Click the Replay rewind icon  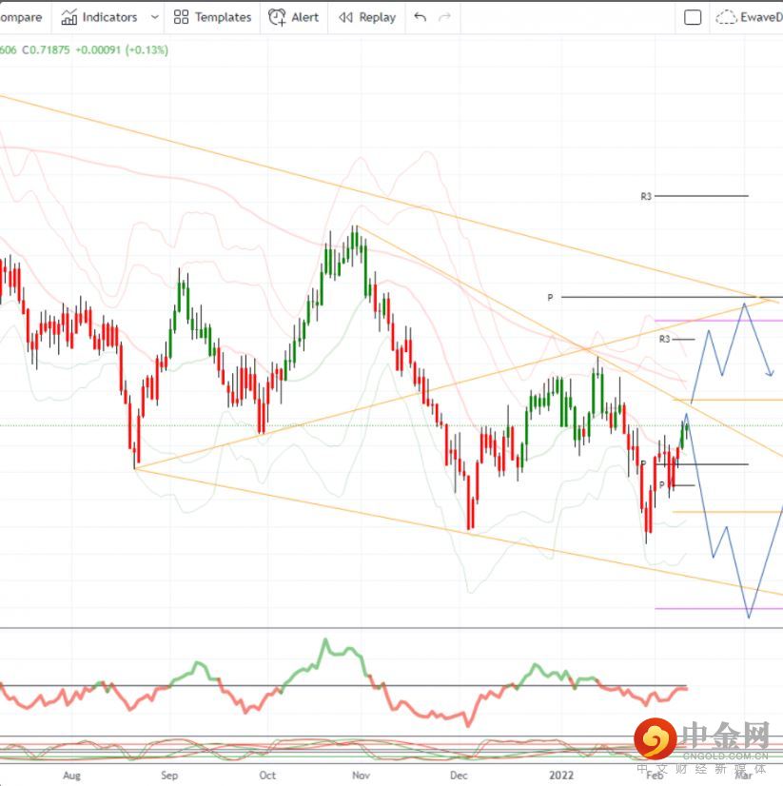pos(345,17)
